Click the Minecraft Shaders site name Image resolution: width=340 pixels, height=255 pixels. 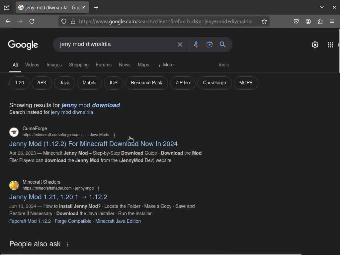[x=42, y=182]
